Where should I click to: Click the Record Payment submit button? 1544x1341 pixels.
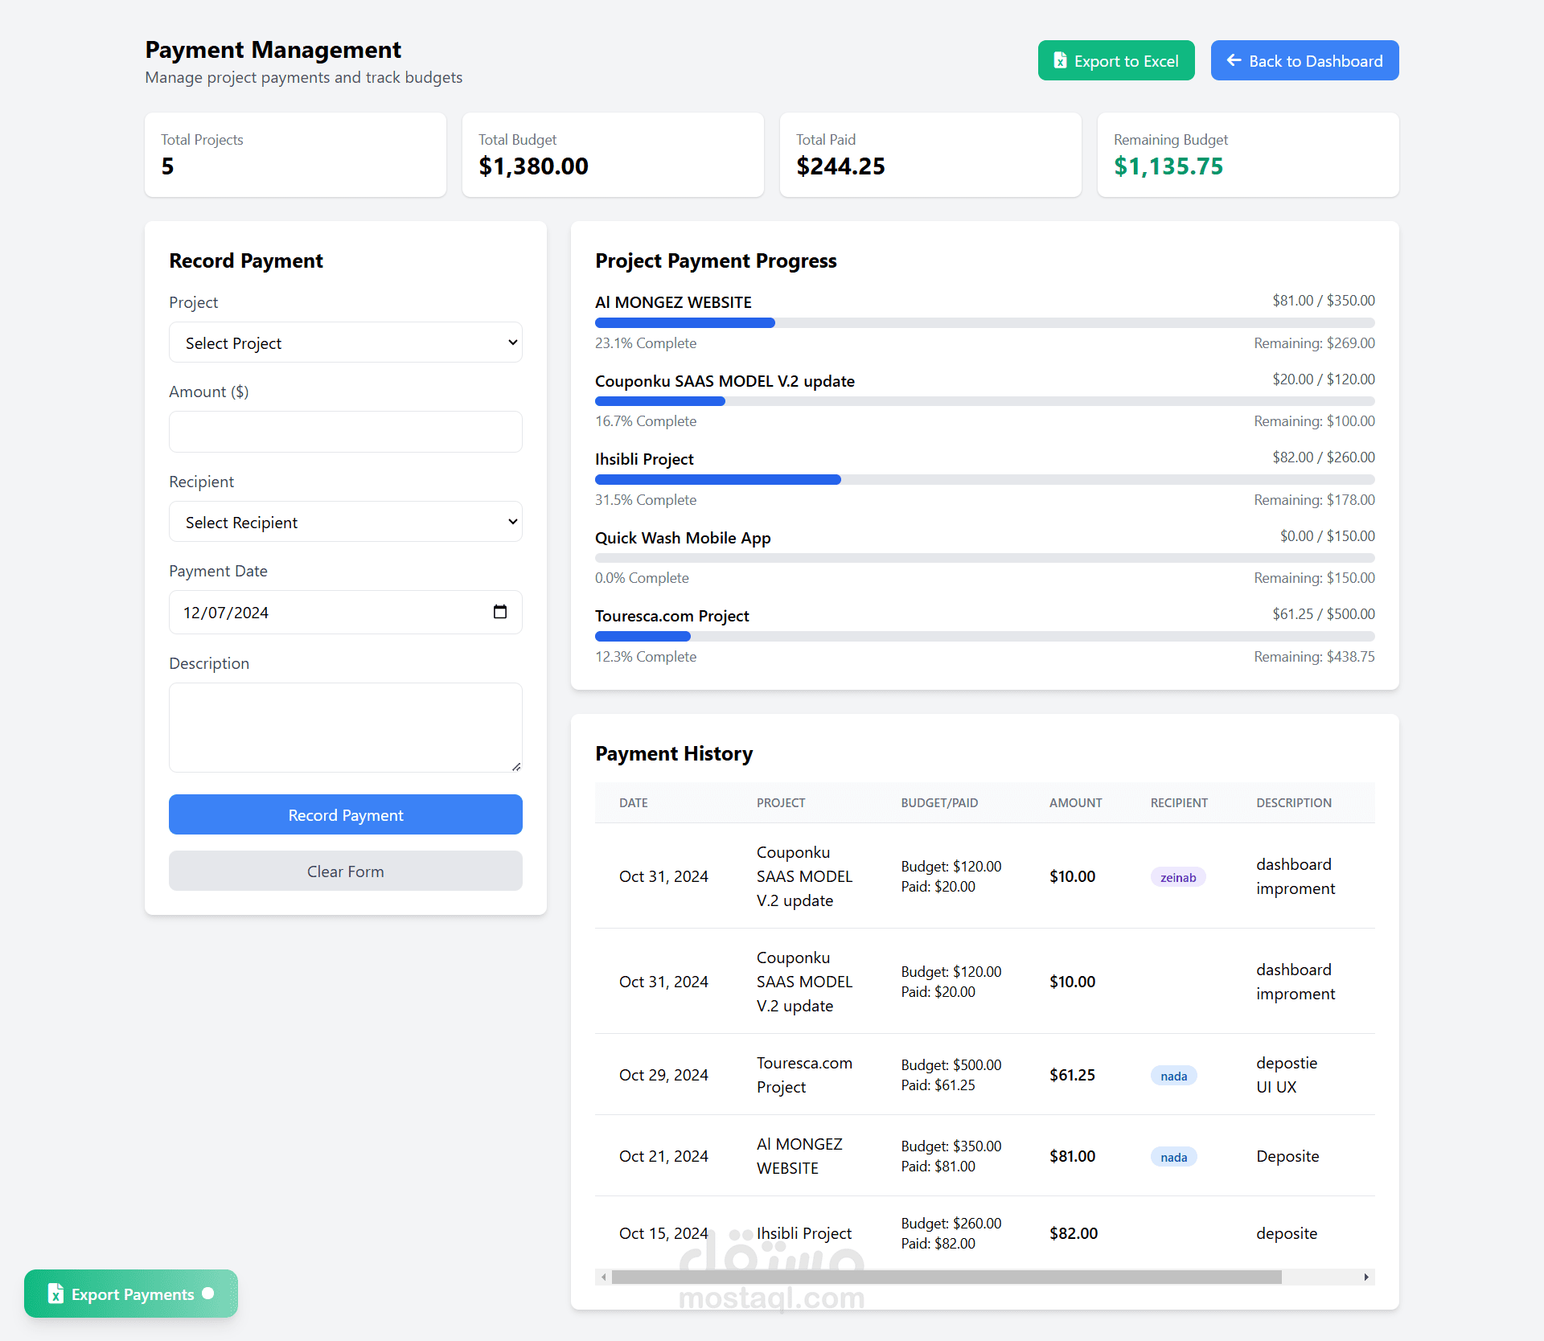[346, 814]
